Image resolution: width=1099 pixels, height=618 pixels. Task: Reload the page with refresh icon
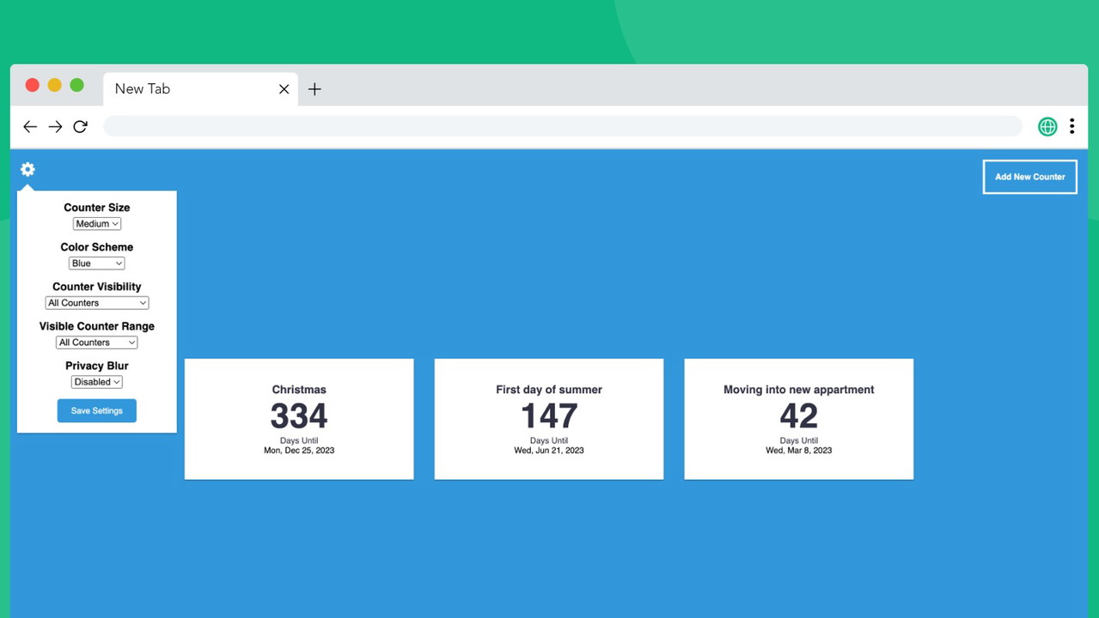point(81,127)
